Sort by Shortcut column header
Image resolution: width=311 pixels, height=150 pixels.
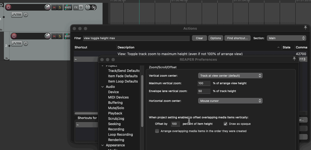point(81,47)
